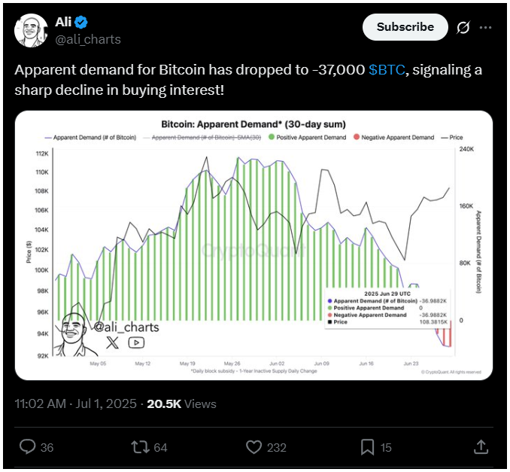510x472 pixels.
Task: Toggle the Price legend entry
Action: (452, 137)
